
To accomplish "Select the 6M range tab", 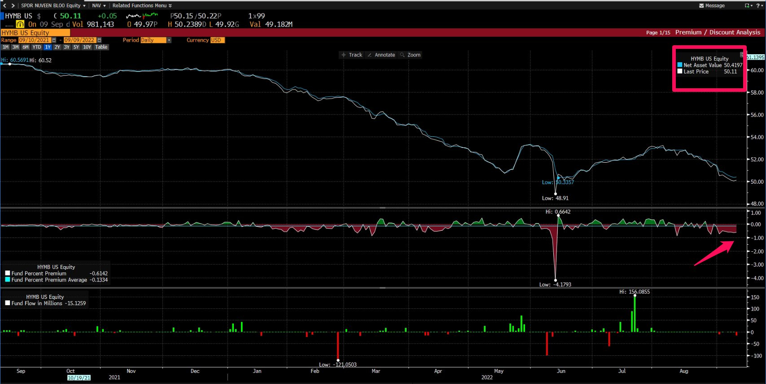I will coord(26,47).
